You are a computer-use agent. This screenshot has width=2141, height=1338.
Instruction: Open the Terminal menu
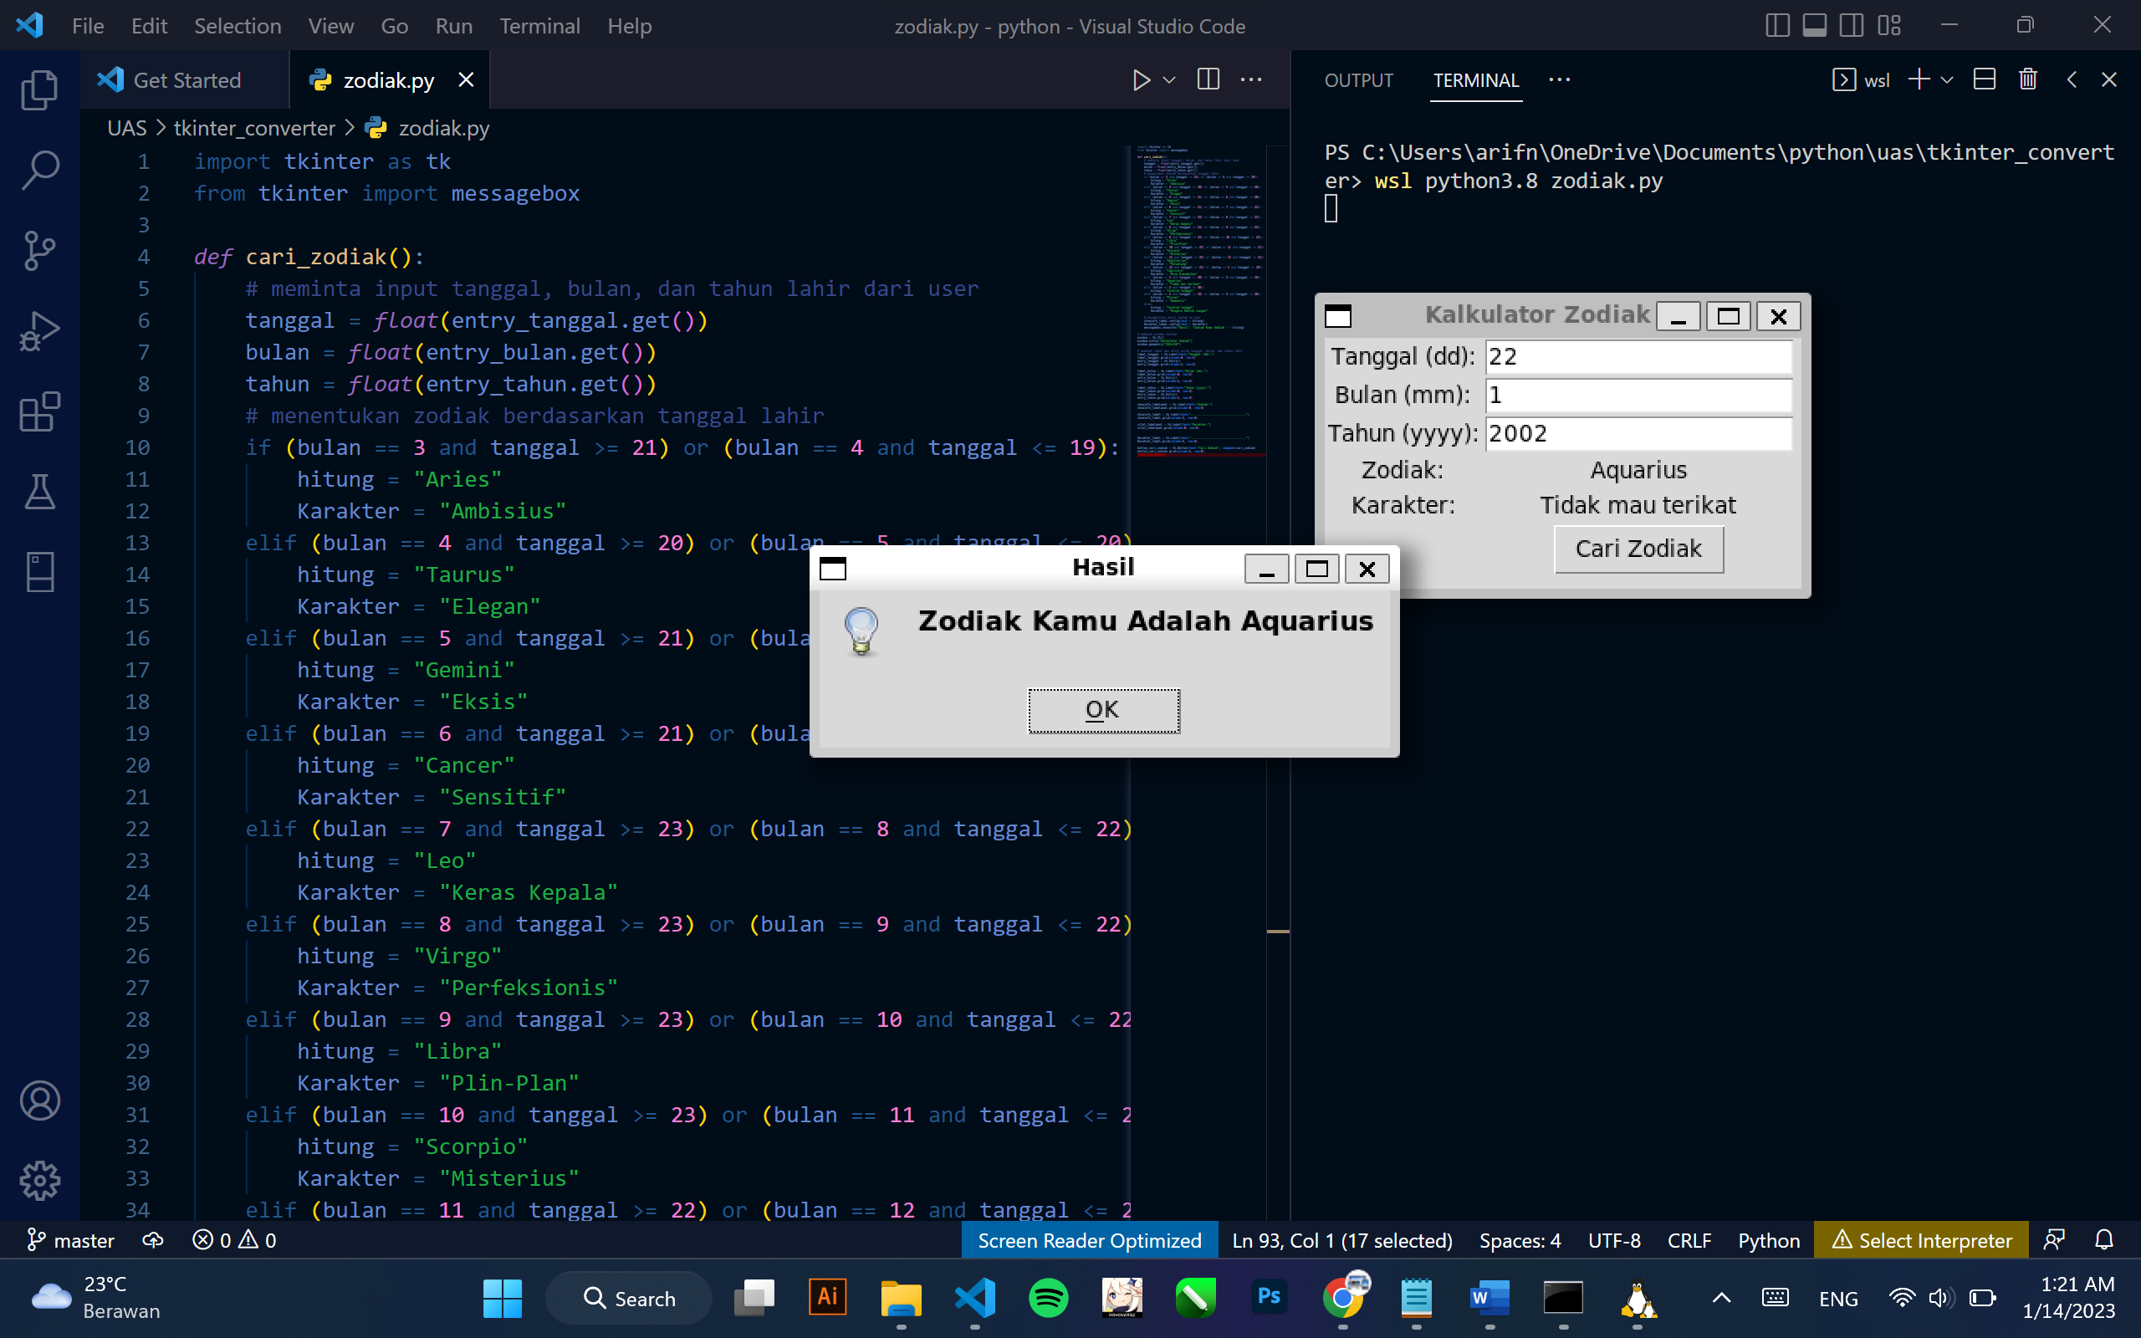click(x=539, y=26)
